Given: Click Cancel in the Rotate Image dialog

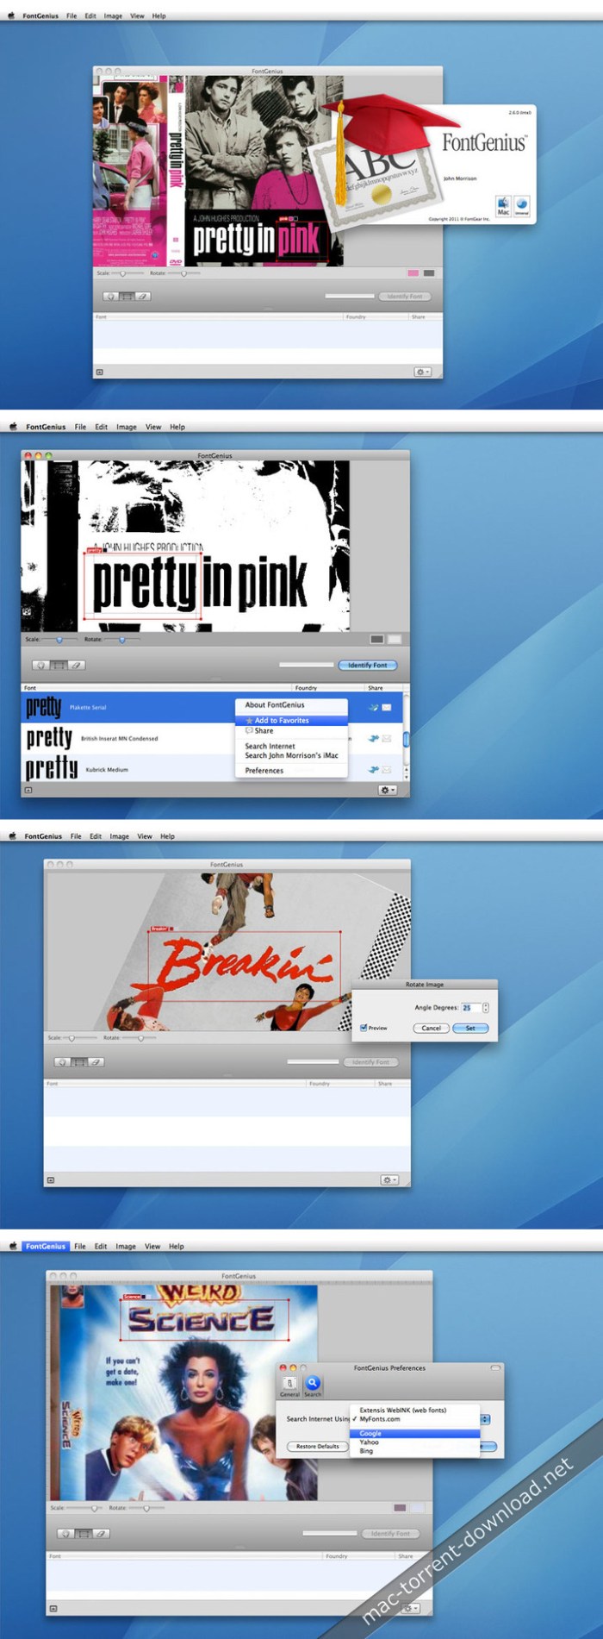Looking at the screenshot, I should coord(431,1028).
